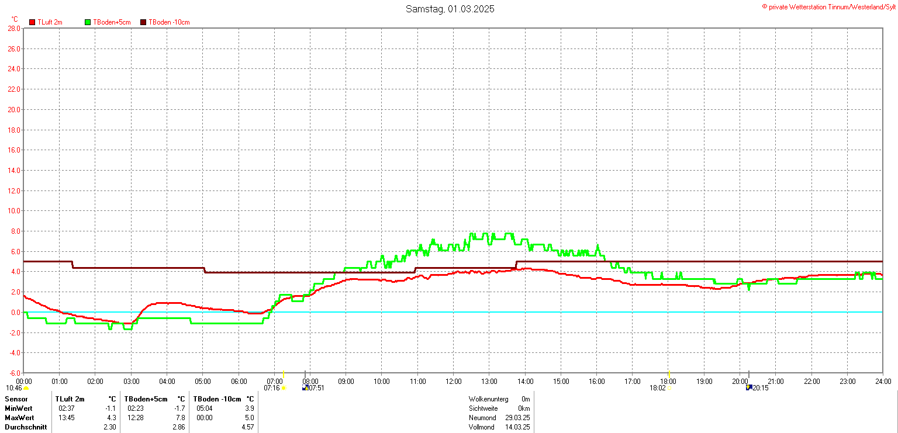The image size is (898, 433).
Task: Click the green TBoden+5cm legend swatch
Action: (x=88, y=22)
